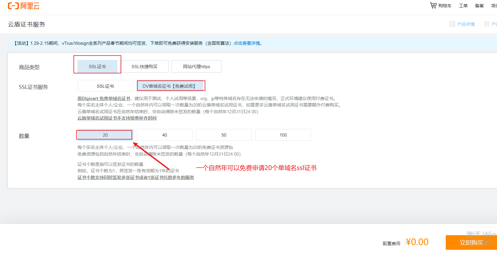Click the 商品类型 label
This screenshot has height=253, width=497.
(29, 67)
